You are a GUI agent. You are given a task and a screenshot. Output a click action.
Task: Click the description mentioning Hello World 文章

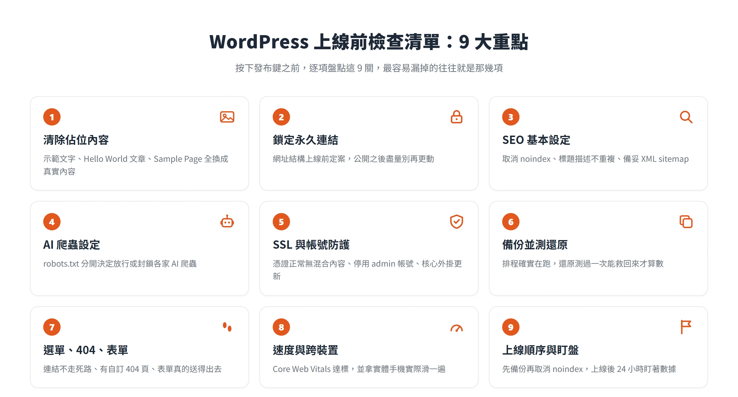tap(136, 165)
